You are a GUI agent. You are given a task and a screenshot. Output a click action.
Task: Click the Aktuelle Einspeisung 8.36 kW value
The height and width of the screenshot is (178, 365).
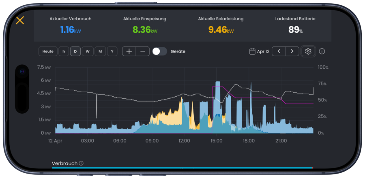tap(145, 30)
